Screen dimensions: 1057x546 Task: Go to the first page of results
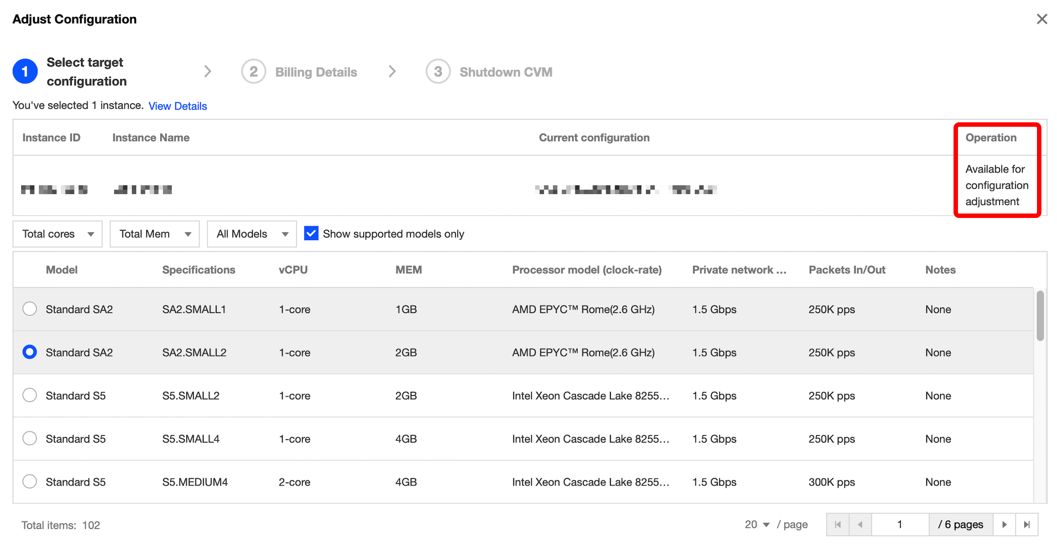click(x=838, y=524)
